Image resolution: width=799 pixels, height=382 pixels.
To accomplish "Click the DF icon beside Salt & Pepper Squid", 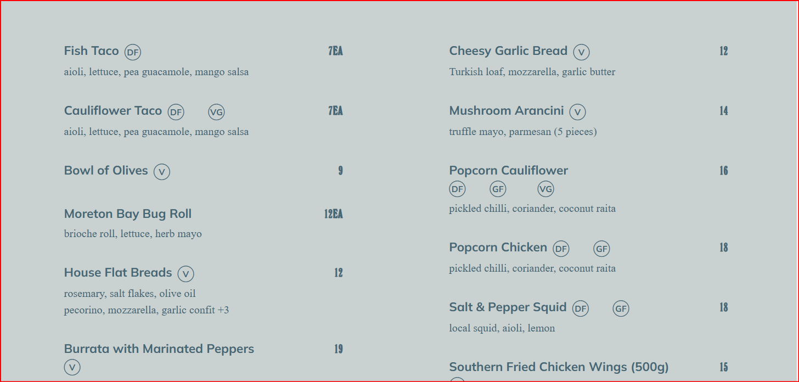I will point(581,309).
